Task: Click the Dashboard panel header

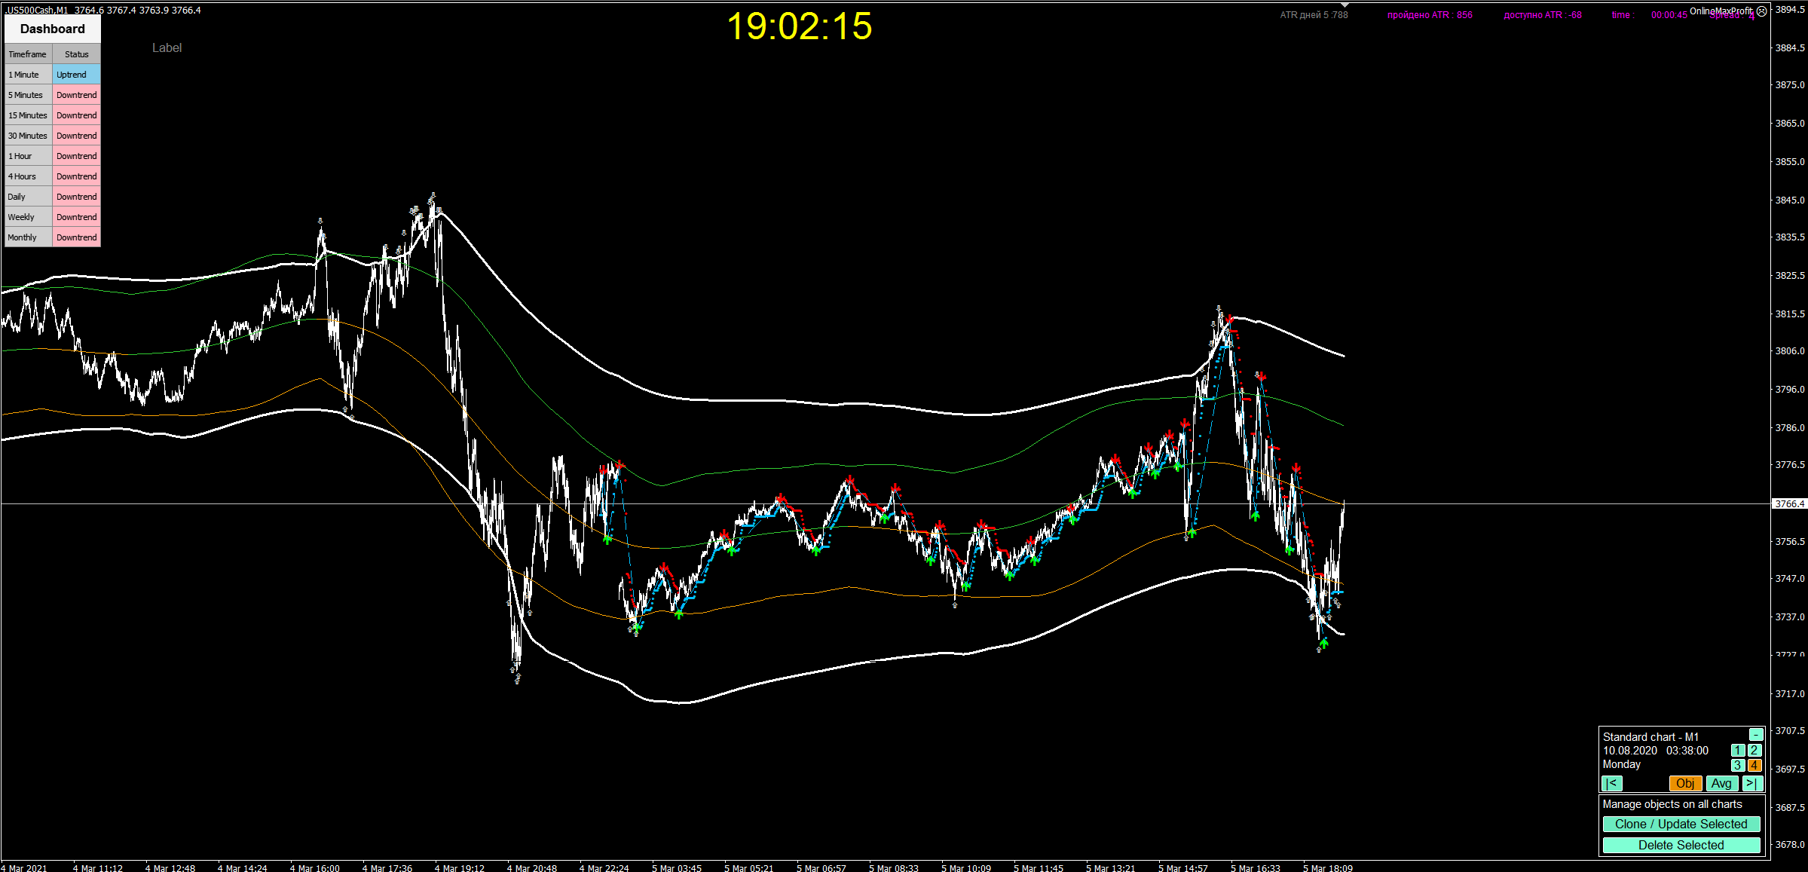Action: point(53,29)
